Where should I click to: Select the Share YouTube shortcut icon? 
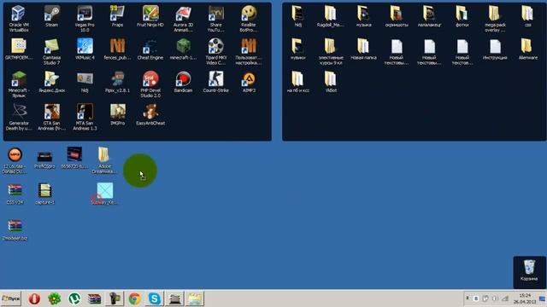216,14
